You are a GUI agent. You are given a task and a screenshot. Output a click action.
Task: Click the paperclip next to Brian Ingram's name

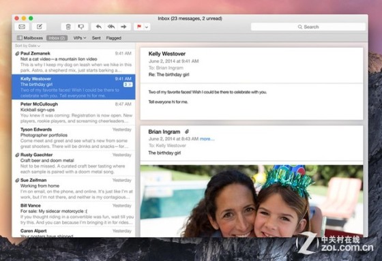click(x=187, y=132)
